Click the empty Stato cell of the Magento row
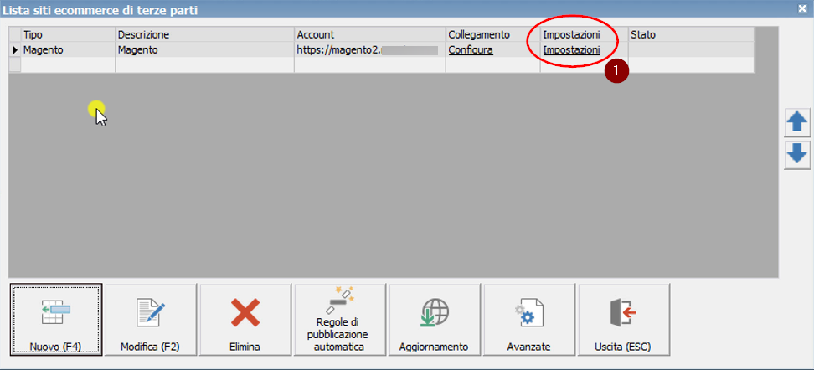Viewport: 814px width, 370px height. [x=689, y=50]
